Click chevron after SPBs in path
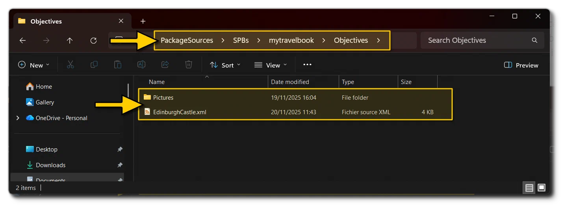This screenshot has height=208, width=564. click(x=259, y=40)
